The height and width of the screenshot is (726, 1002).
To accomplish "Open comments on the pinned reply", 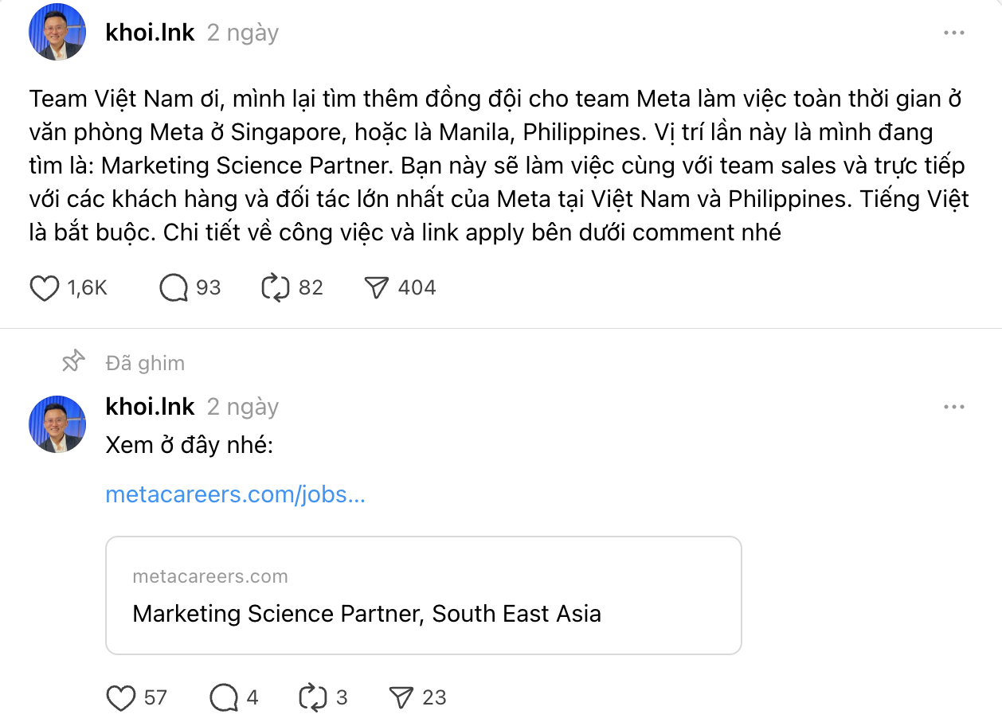I will (x=224, y=697).
